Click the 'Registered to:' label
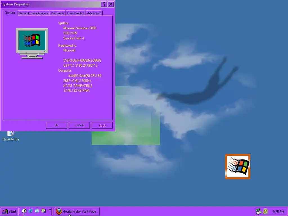 67,46
